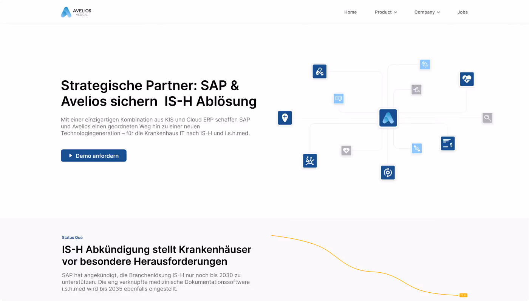The image size is (529, 301).
Task: Click the alarm bell icon tile
Action: tap(425, 64)
